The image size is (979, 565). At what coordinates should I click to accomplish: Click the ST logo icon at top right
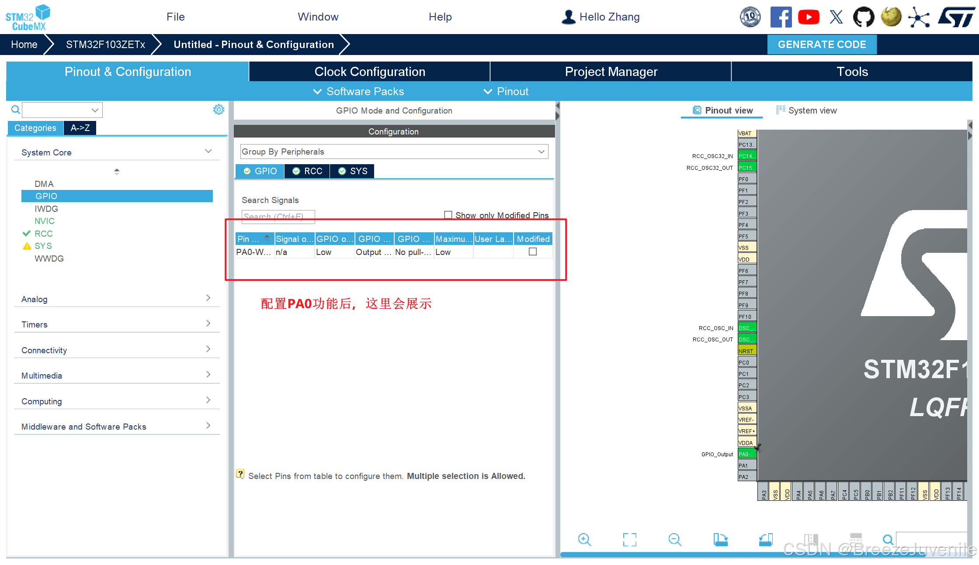(x=956, y=17)
